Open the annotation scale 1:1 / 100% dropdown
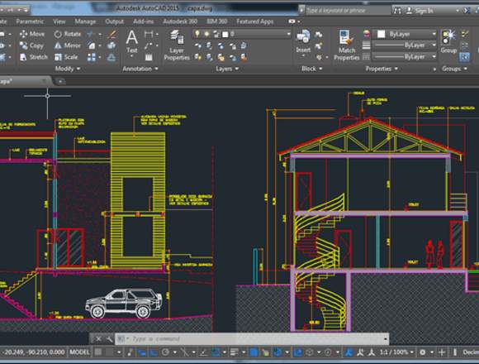 click(396, 352)
